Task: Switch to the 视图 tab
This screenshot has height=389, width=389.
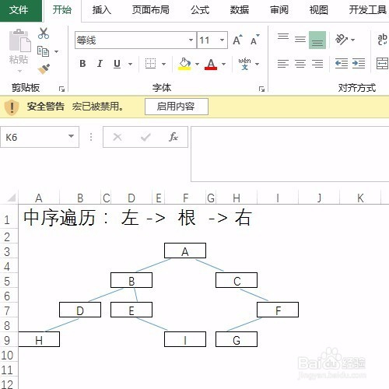Action: (319, 10)
